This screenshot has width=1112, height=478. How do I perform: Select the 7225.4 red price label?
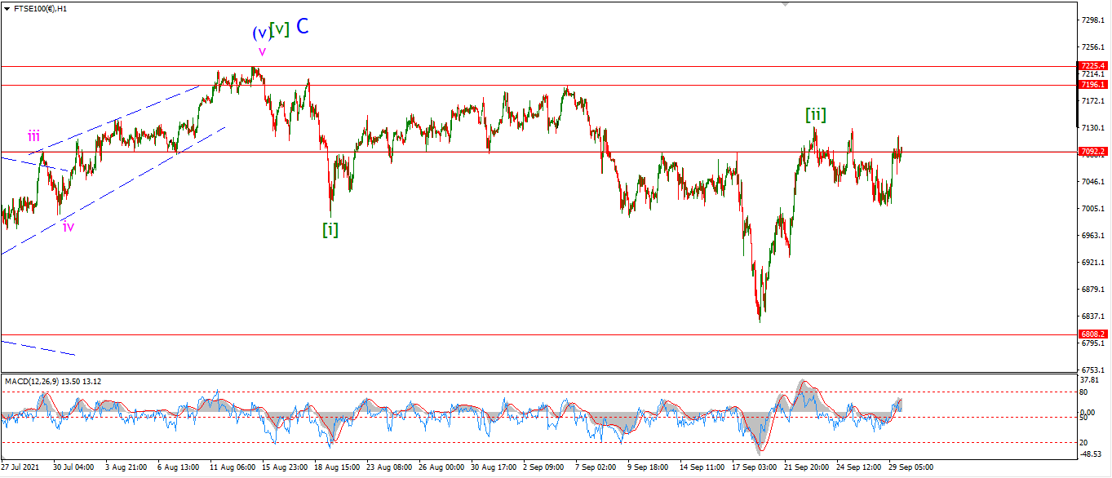tap(1092, 65)
